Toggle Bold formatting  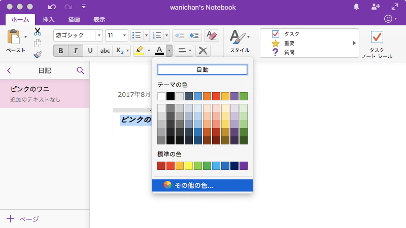[x=60, y=51]
